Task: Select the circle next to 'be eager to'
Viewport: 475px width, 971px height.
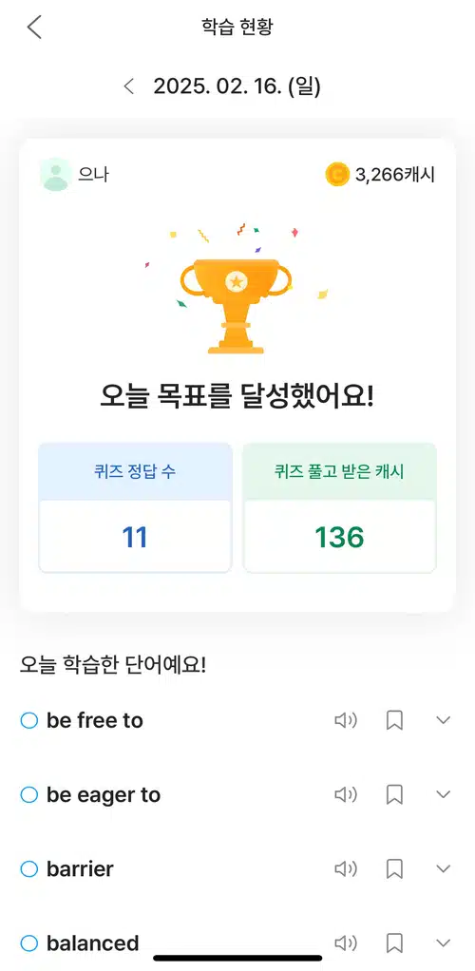Action: pyautogui.click(x=29, y=794)
